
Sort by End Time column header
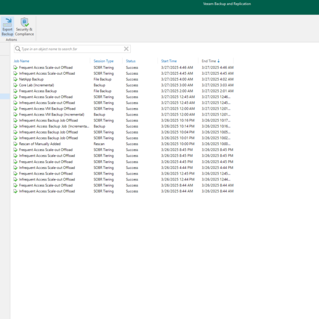coord(209,61)
